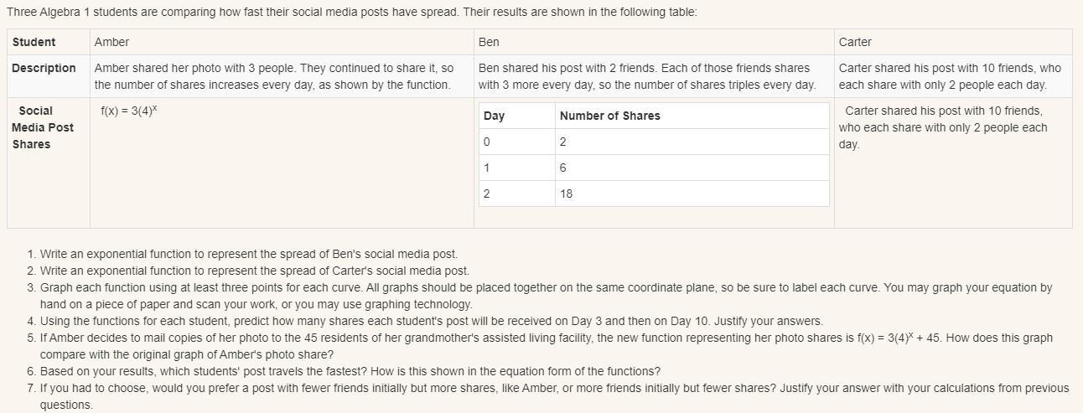The width and height of the screenshot is (1083, 413).
Task: Click question 1 about Ben's exponential function
Action: [x=248, y=254]
